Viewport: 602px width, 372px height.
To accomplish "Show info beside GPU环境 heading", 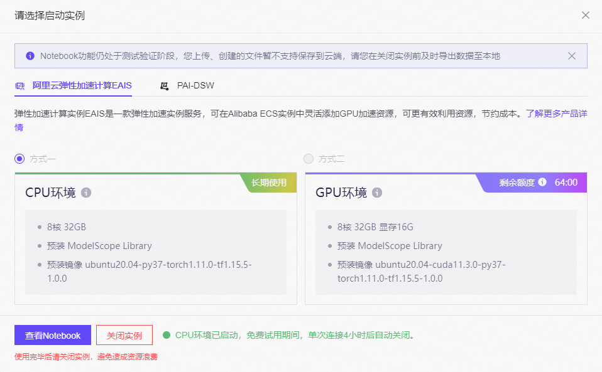I will point(377,193).
